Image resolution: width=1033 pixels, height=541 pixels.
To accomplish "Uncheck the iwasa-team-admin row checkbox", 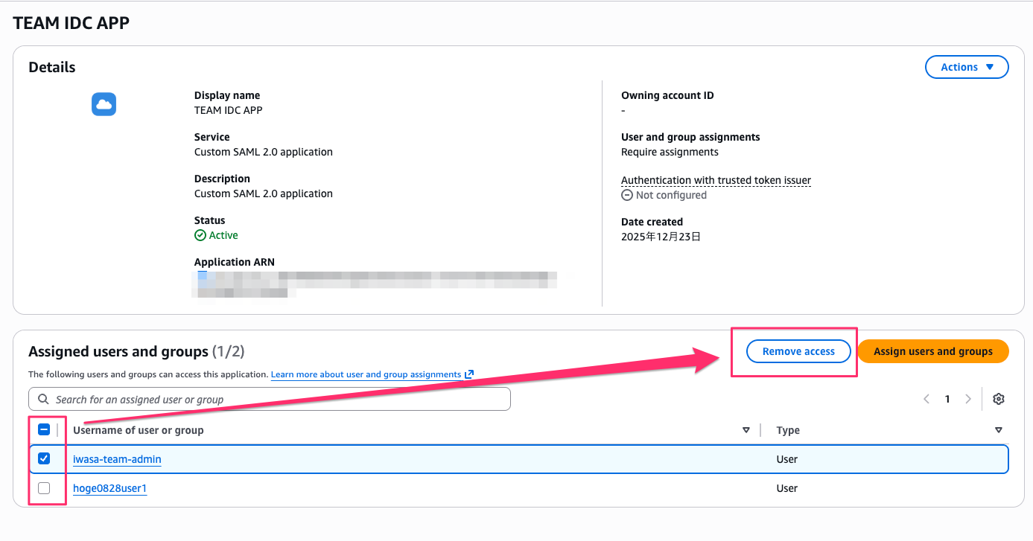I will point(44,458).
